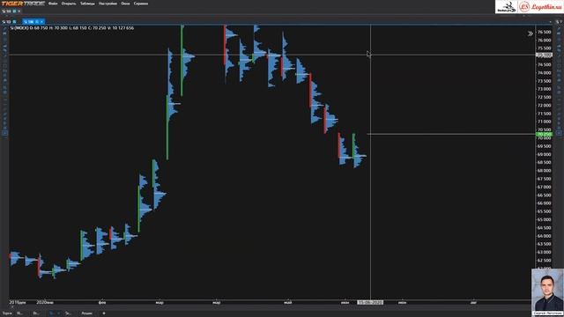Close the blue highlighted Si chart tab
564x317 pixels.
41,22
